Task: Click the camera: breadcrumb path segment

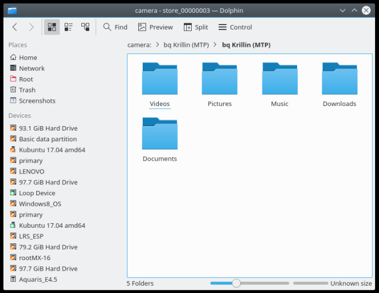Action: click(x=139, y=45)
